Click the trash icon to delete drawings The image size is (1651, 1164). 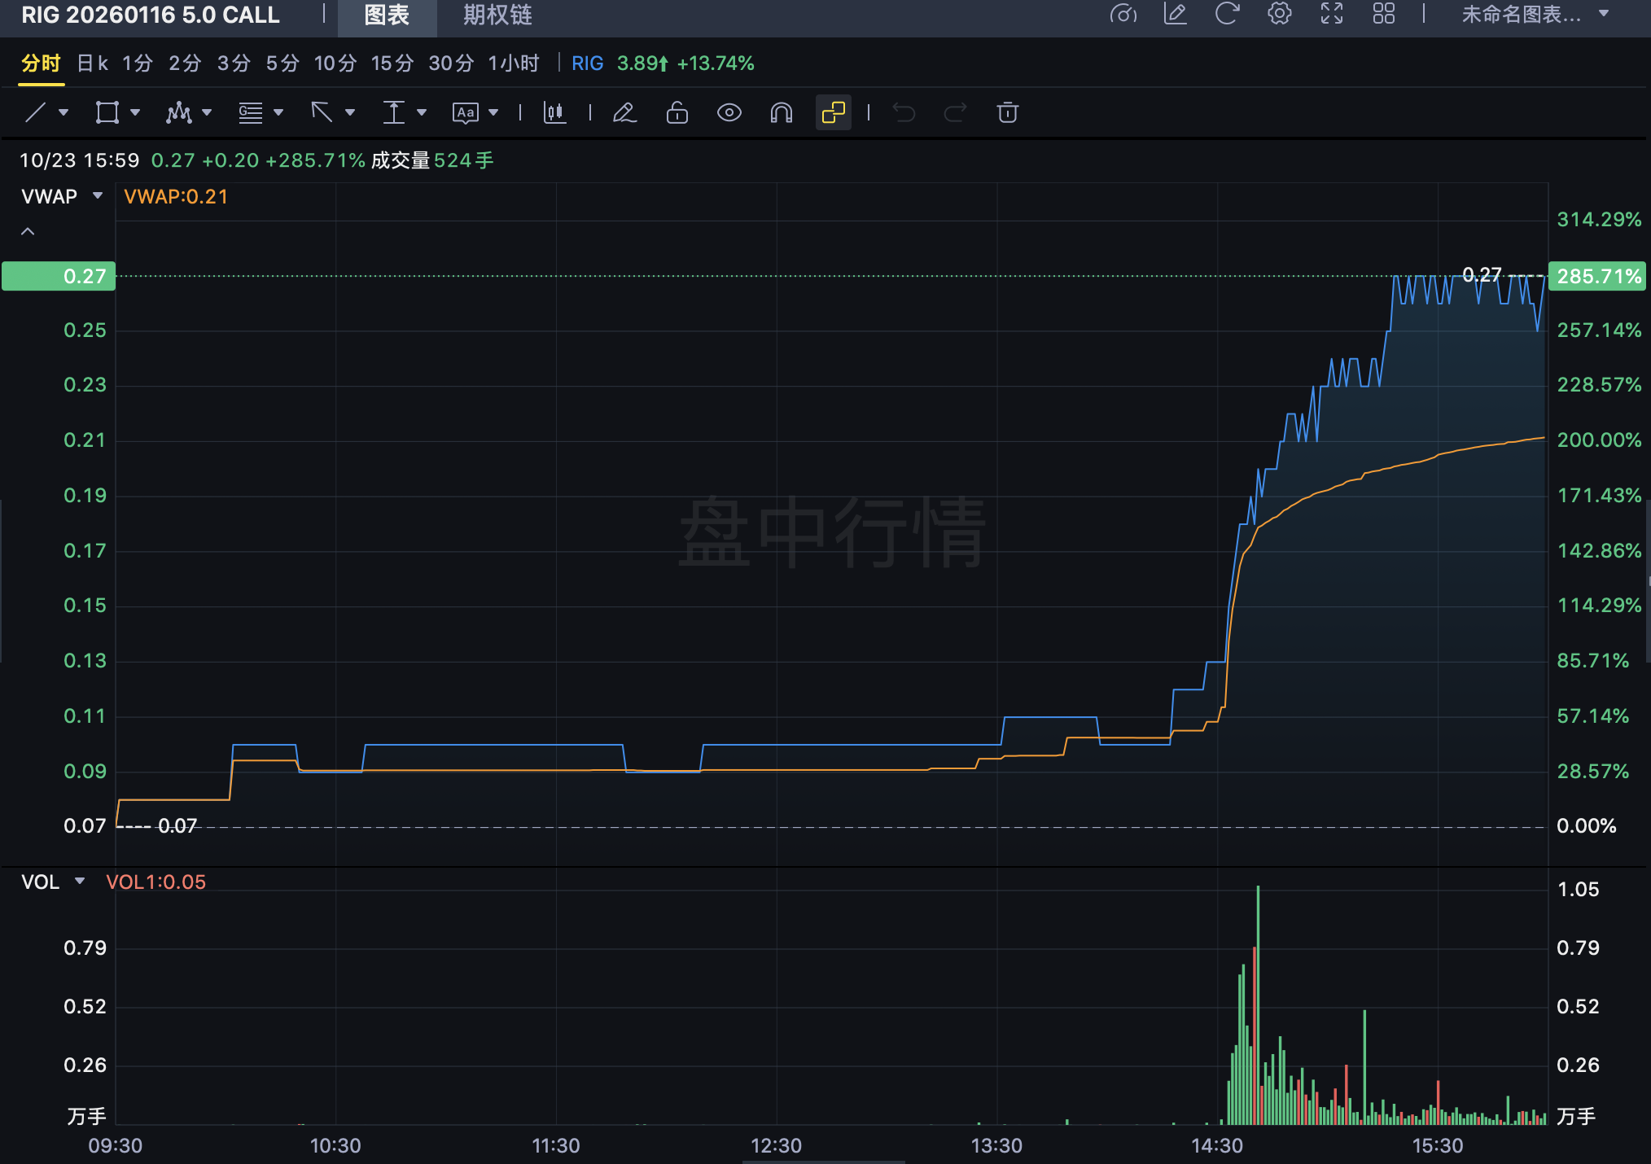(1007, 112)
